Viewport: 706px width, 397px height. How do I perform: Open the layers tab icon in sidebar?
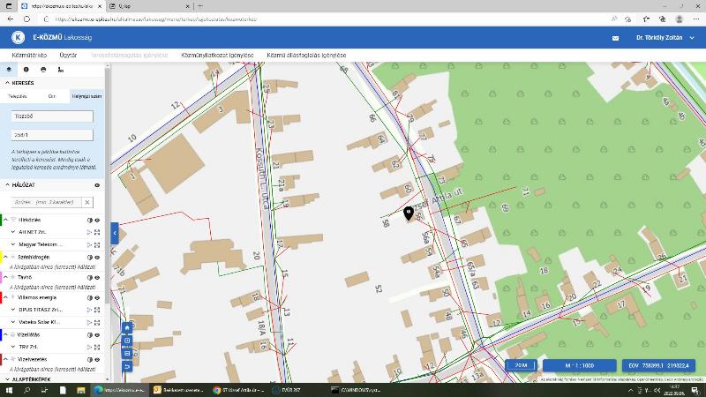[x=9, y=70]
